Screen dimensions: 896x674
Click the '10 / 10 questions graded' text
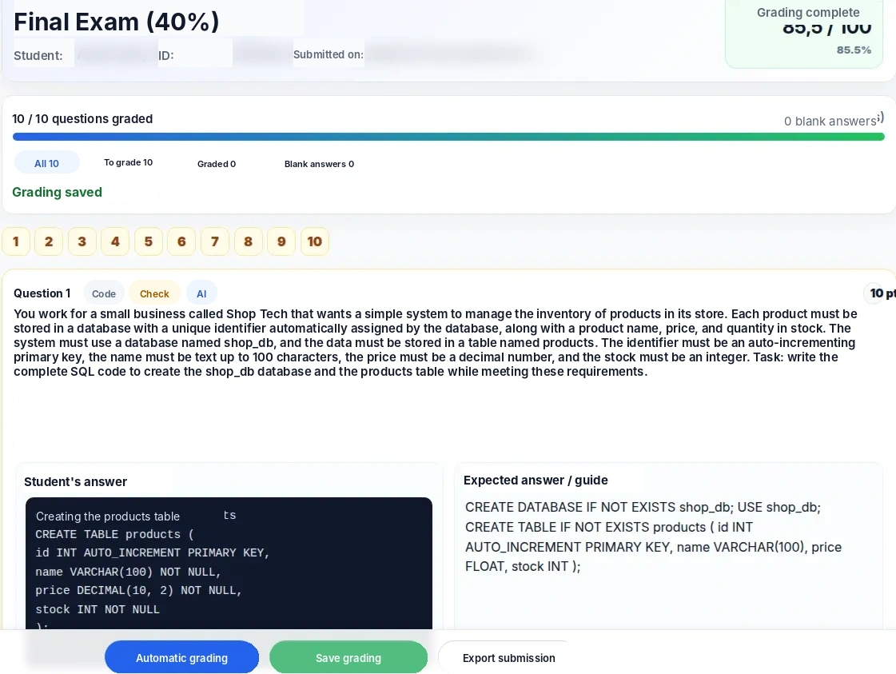pos(82,118)
